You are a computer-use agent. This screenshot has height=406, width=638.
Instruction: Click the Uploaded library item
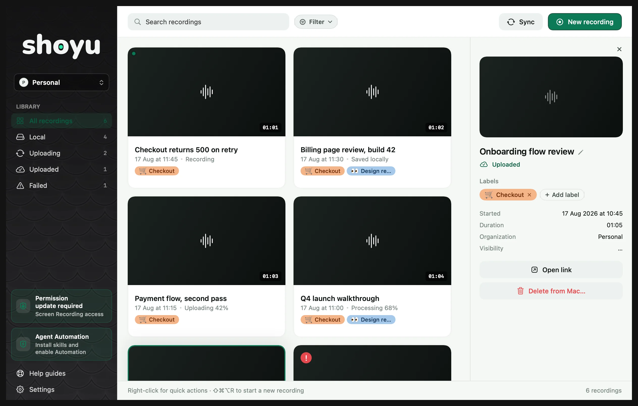click(x=62, y=169)
